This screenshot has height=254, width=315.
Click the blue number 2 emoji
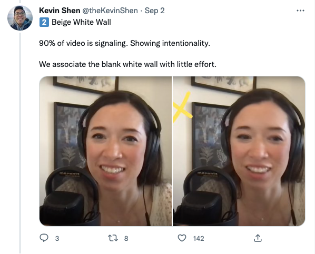pyautogui.click(x=44, y=22)
